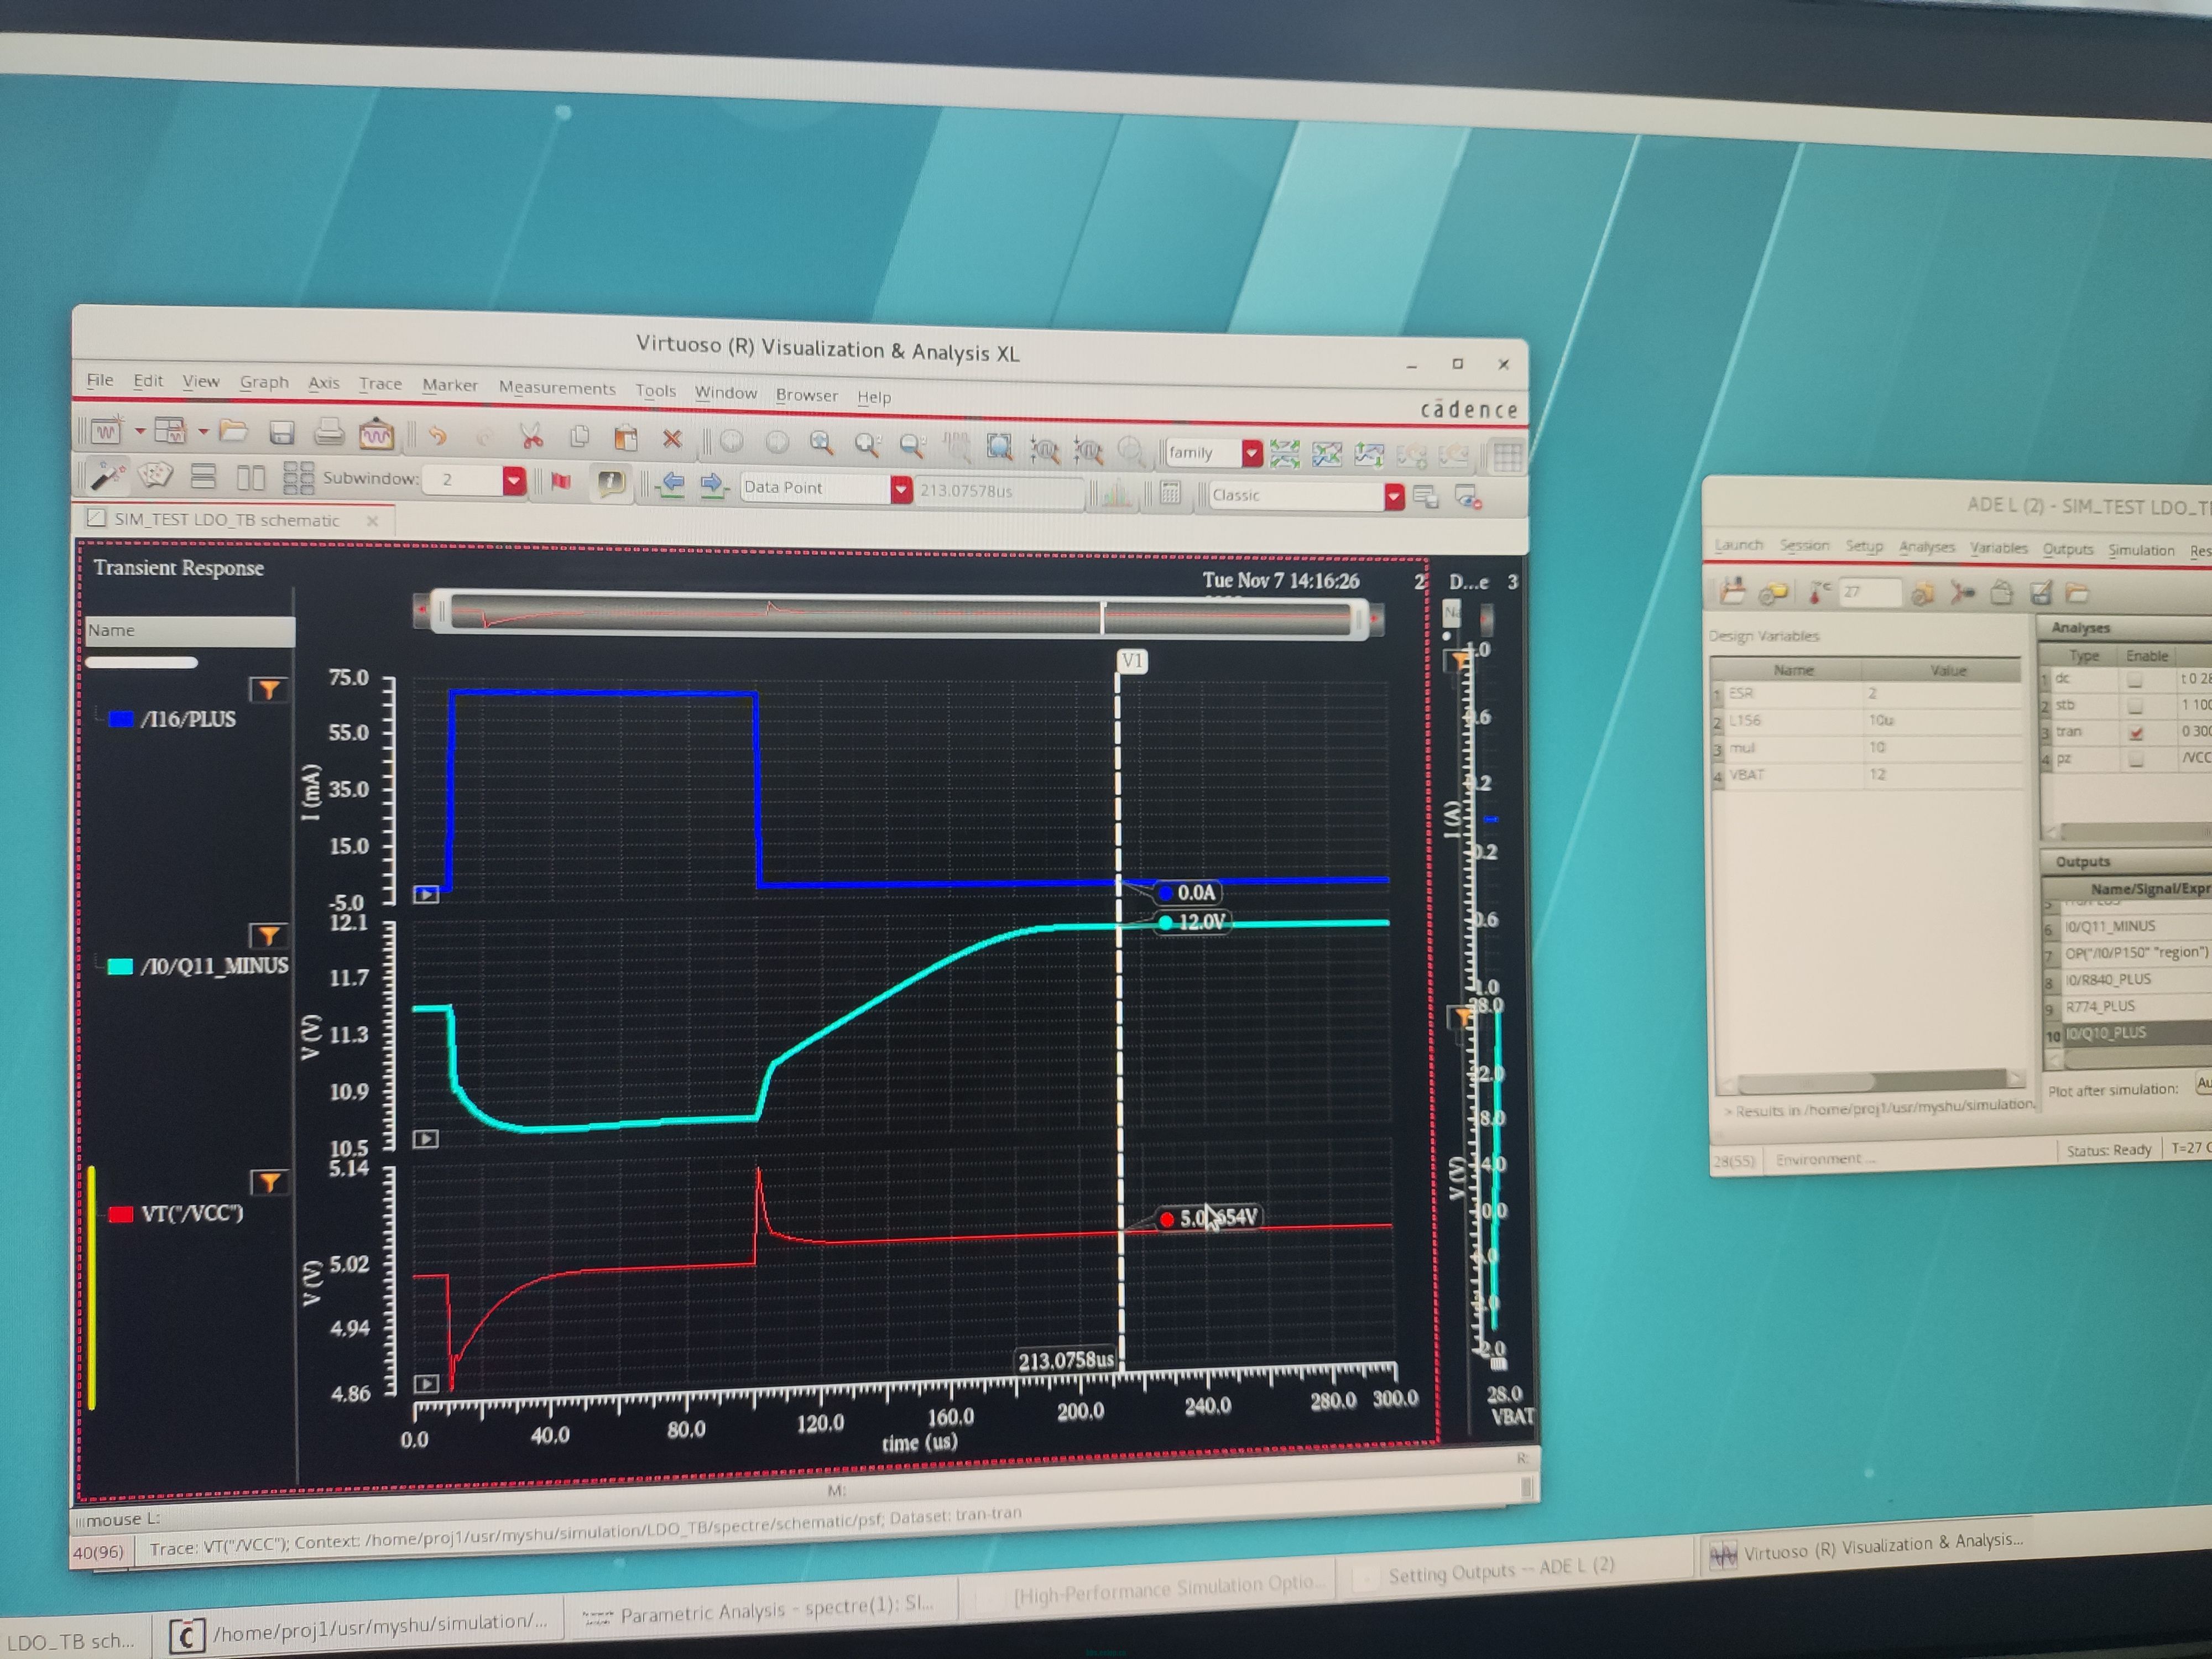
Task: Click the grid display icon at toolbar end
Action: (1506, 458)
